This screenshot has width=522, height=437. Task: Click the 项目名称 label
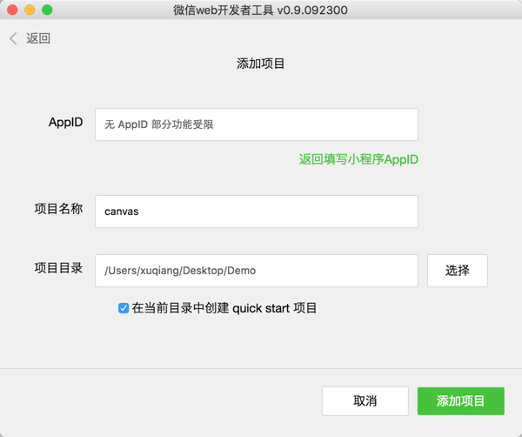point(58,209)
